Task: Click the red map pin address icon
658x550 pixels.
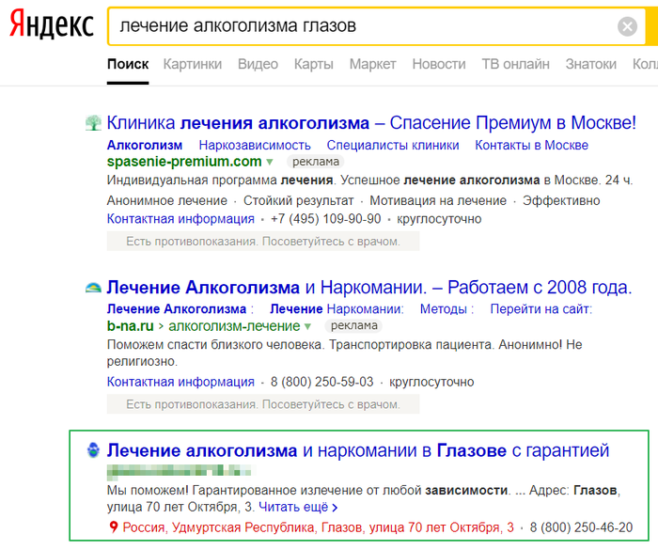Action: click(x=115, y=527)
